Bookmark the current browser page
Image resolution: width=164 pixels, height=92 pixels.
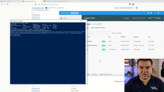[x=35, y=4]
